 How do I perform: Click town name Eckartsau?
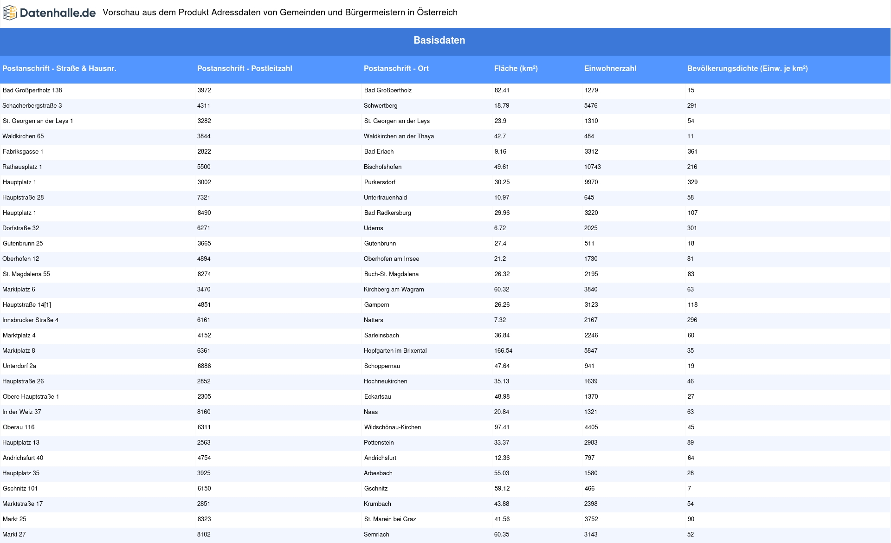point(377,397)
